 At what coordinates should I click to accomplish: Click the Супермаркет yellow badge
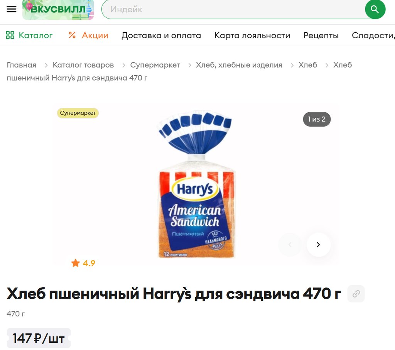[78, 113]
